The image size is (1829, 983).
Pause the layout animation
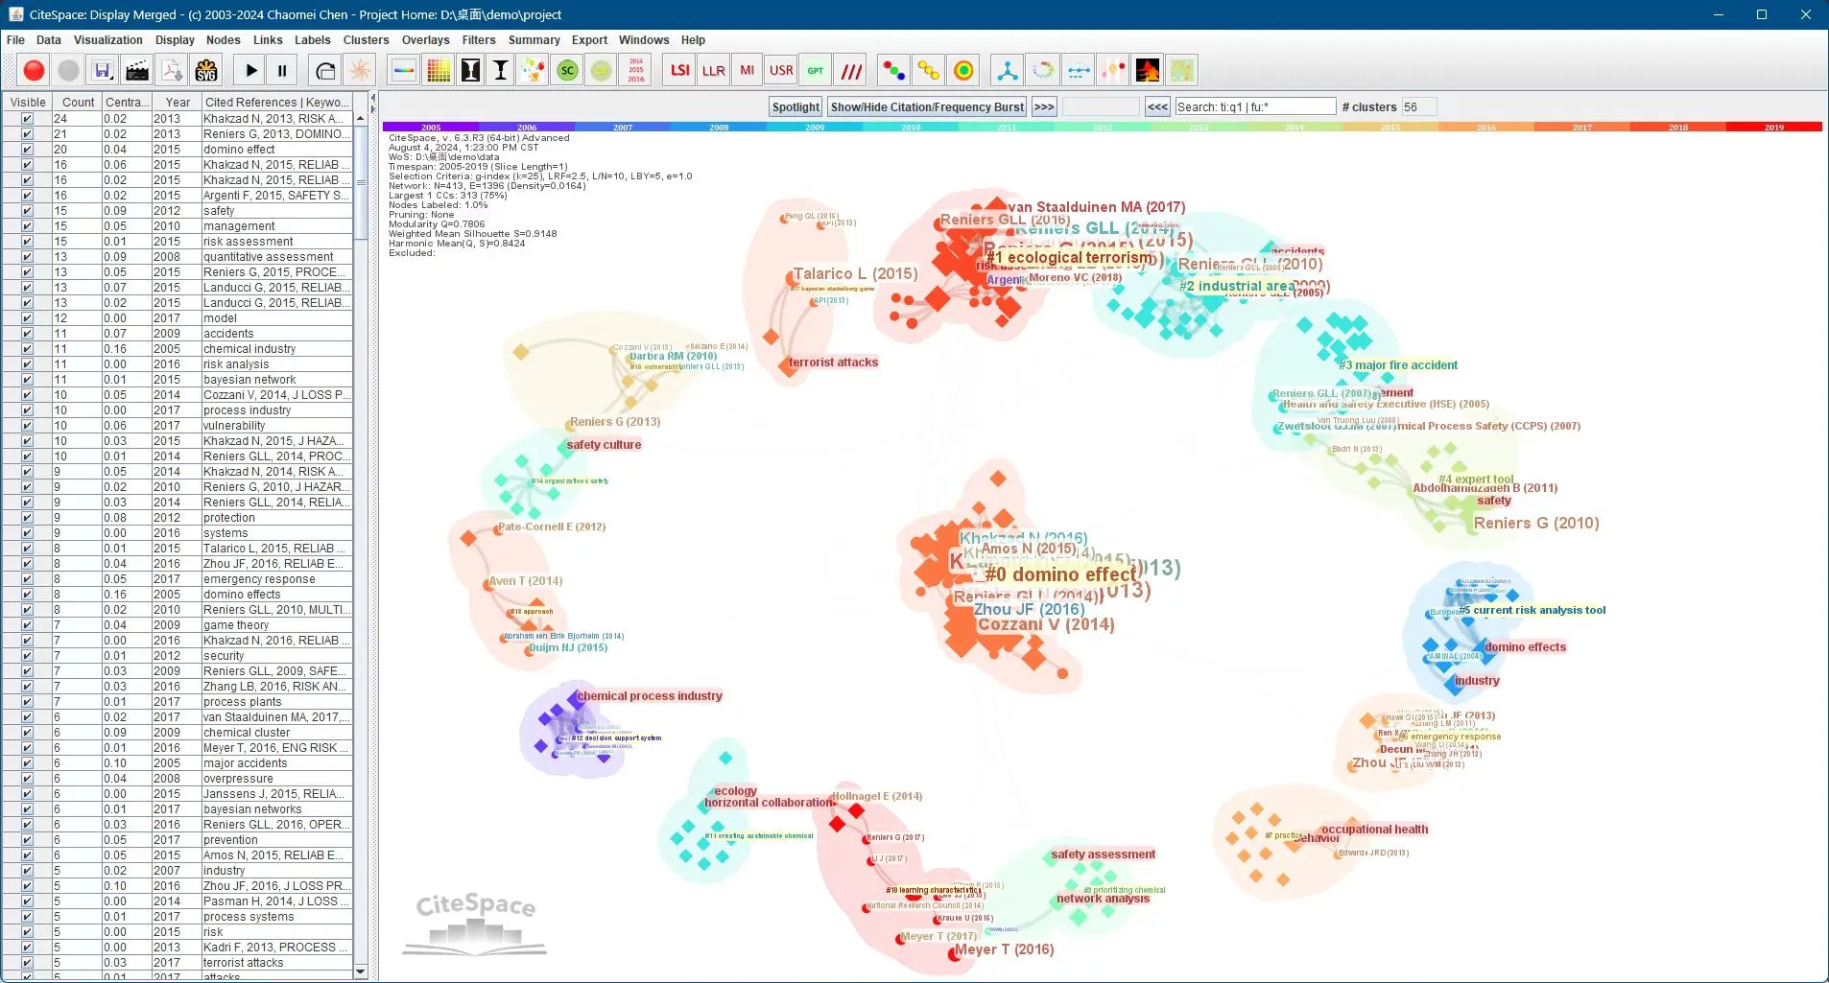coord(282,70)
